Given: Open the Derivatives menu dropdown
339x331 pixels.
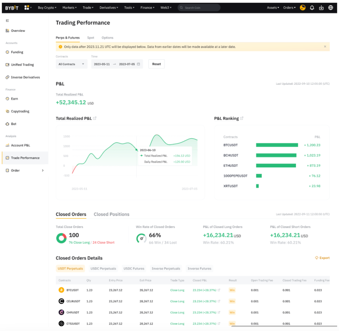Looking at the screenshot, I should [x=109, y=8].
